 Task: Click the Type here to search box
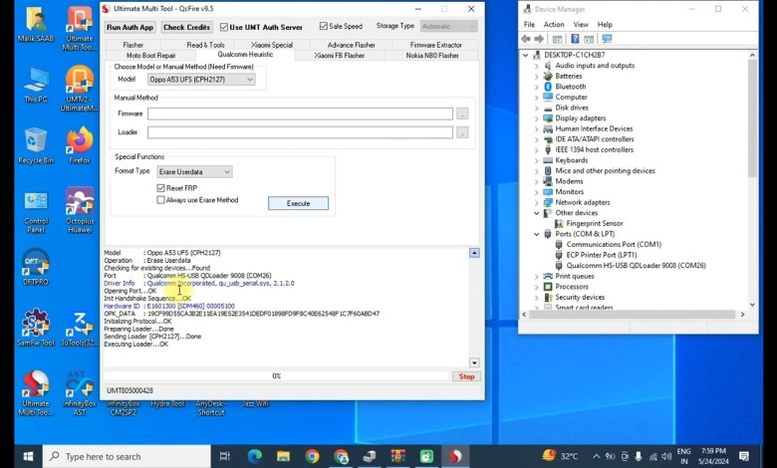[x=127, y=456]
